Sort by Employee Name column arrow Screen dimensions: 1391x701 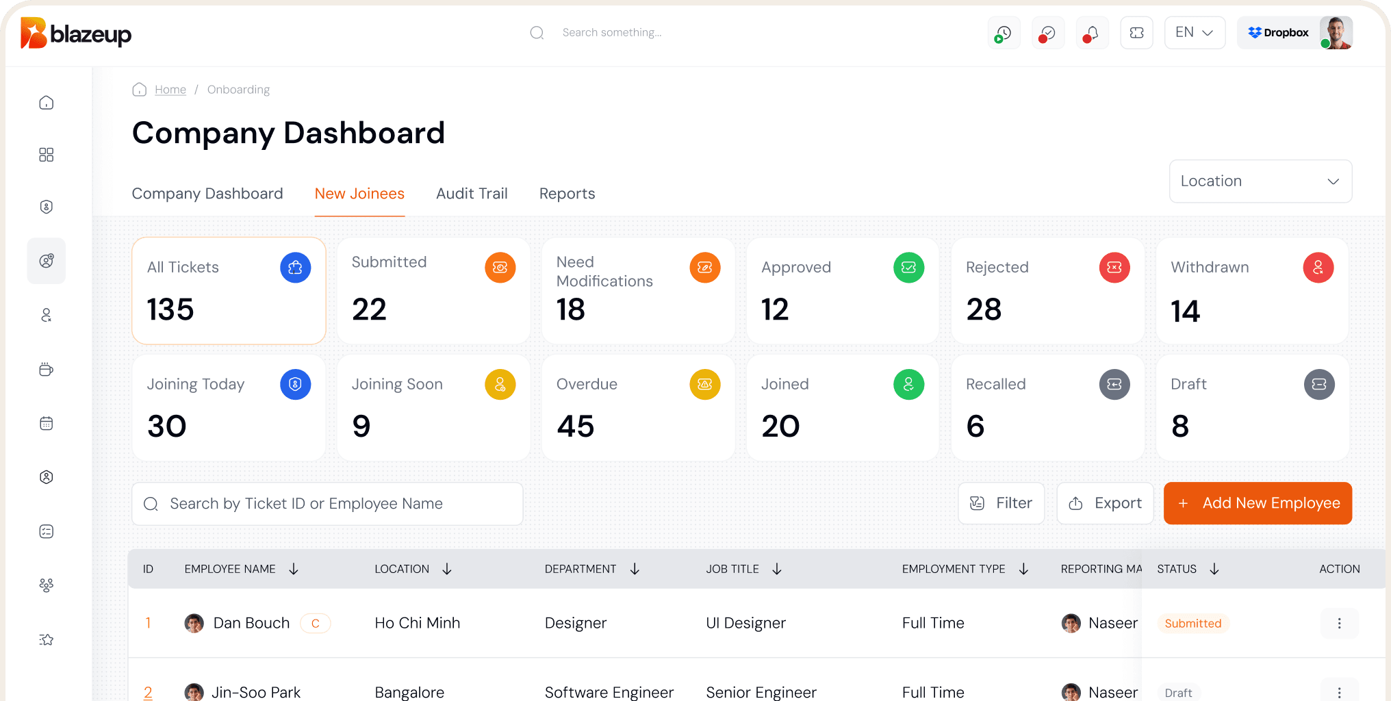[x=294, y=569]
